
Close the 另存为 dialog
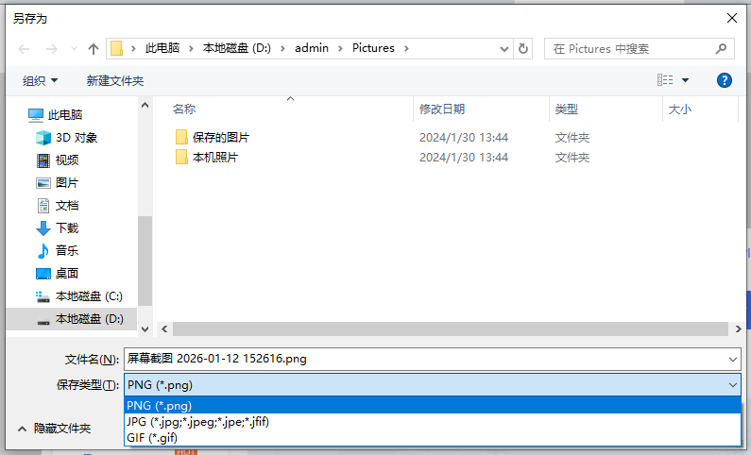click(732, 19)
